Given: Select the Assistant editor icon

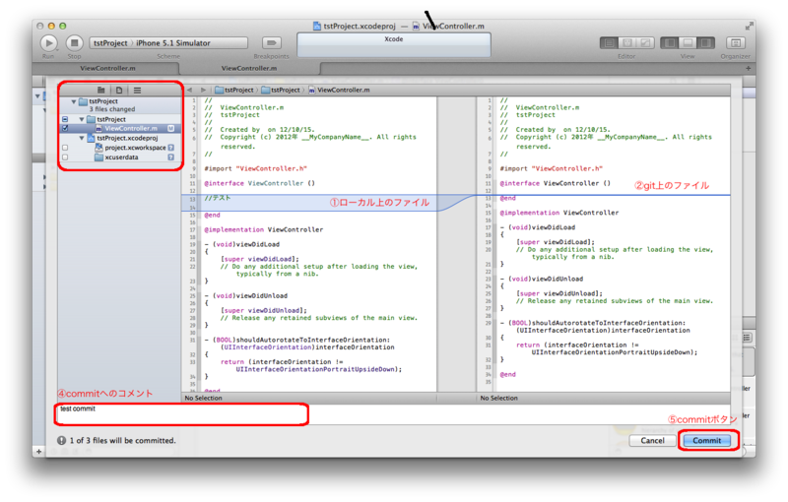Looking at the screenshot, I should click(x=627, y=43).
